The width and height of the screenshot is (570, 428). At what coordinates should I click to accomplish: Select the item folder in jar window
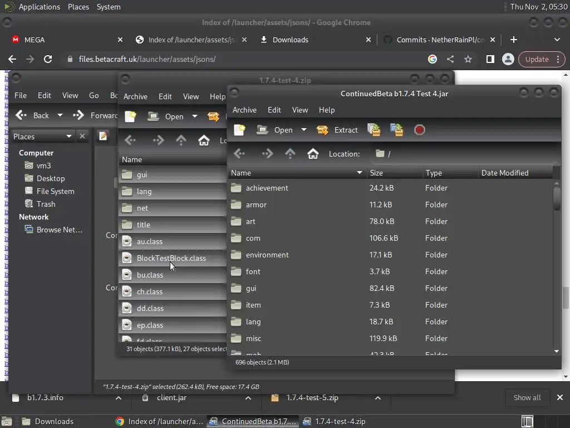[x=391, y=305]
